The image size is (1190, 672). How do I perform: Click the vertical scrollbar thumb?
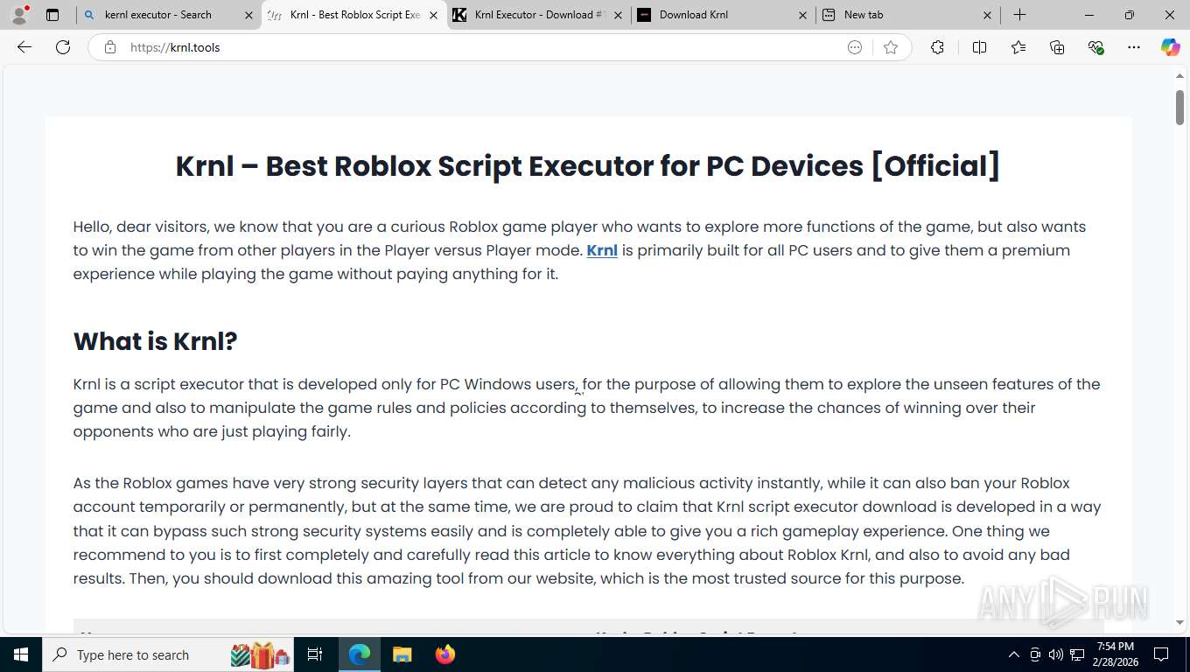1179,106
